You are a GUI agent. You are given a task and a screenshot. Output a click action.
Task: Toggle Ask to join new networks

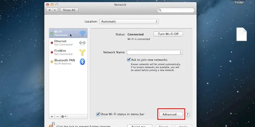129,60
